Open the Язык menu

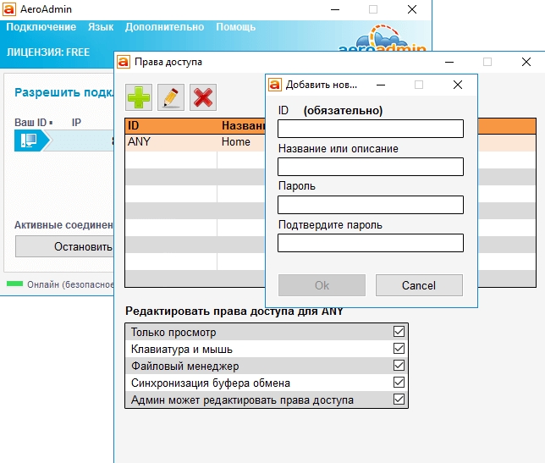click(x=101, y=27)
